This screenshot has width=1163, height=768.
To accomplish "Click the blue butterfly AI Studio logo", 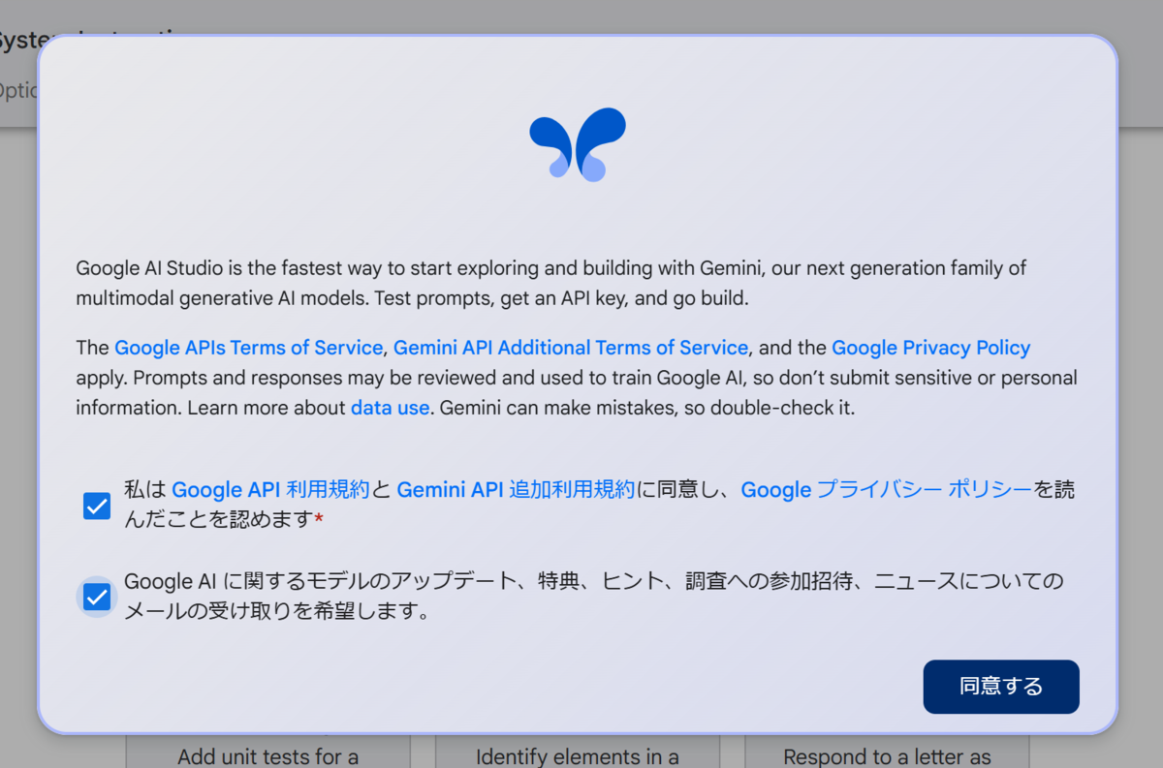I will (578, 144).
